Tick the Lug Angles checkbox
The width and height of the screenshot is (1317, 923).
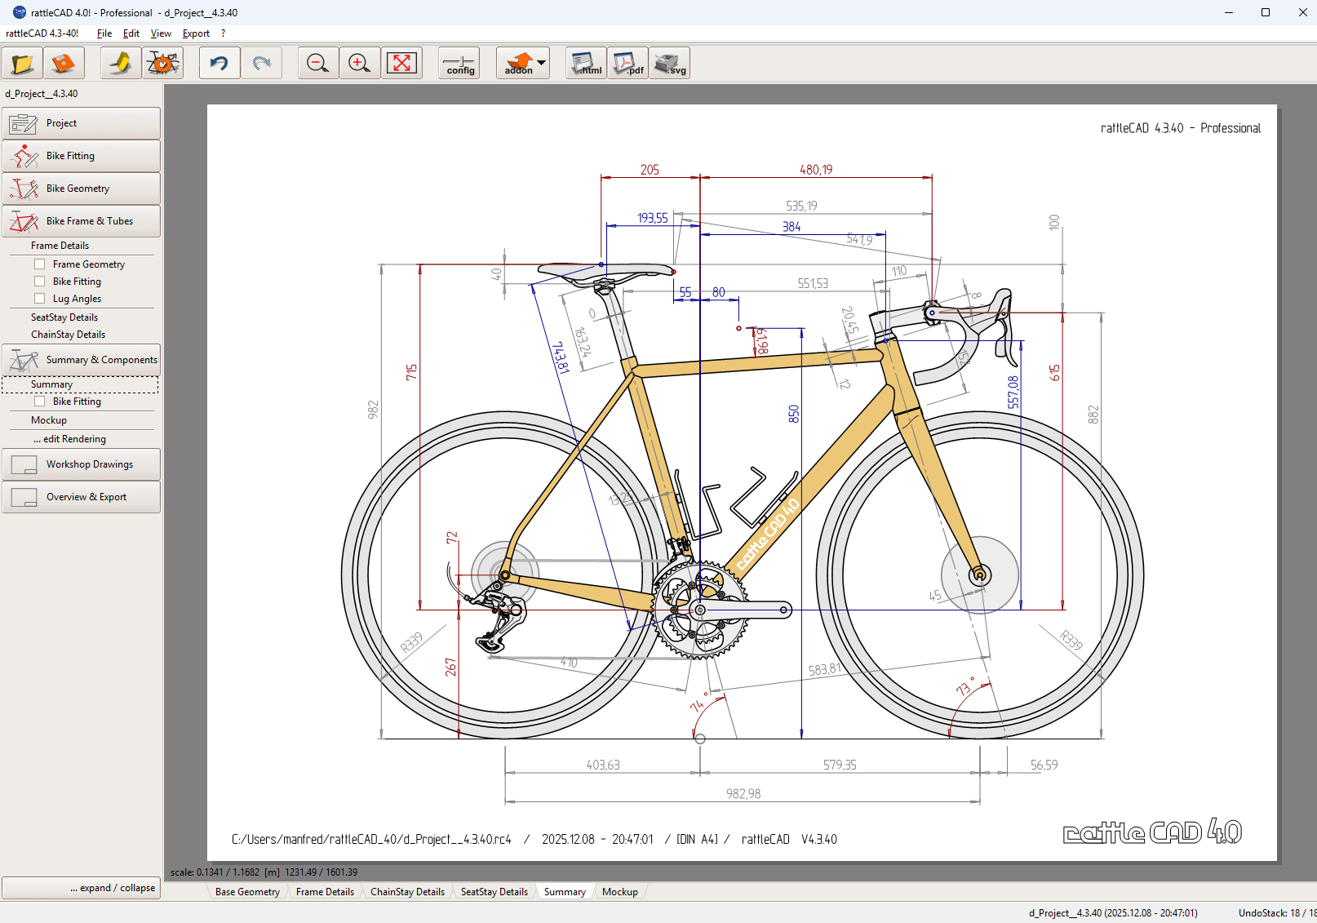tap(39, 299)
